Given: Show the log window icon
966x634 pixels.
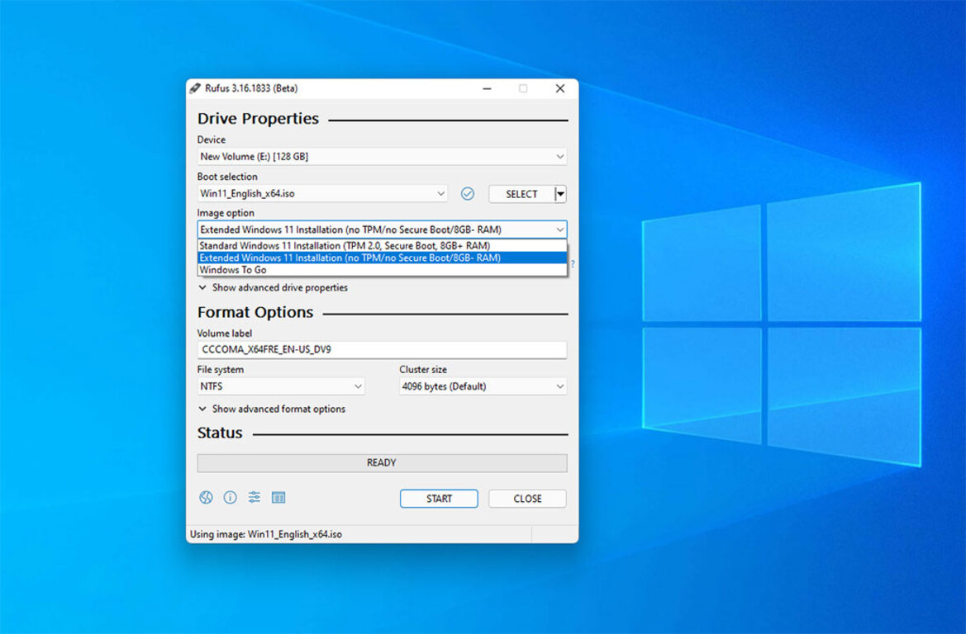Looking at the screenshot, I should pos(278,497).
